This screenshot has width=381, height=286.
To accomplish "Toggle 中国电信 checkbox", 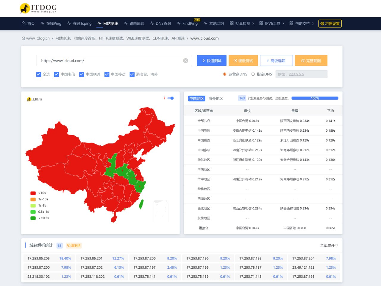I will tap(57, 74).
